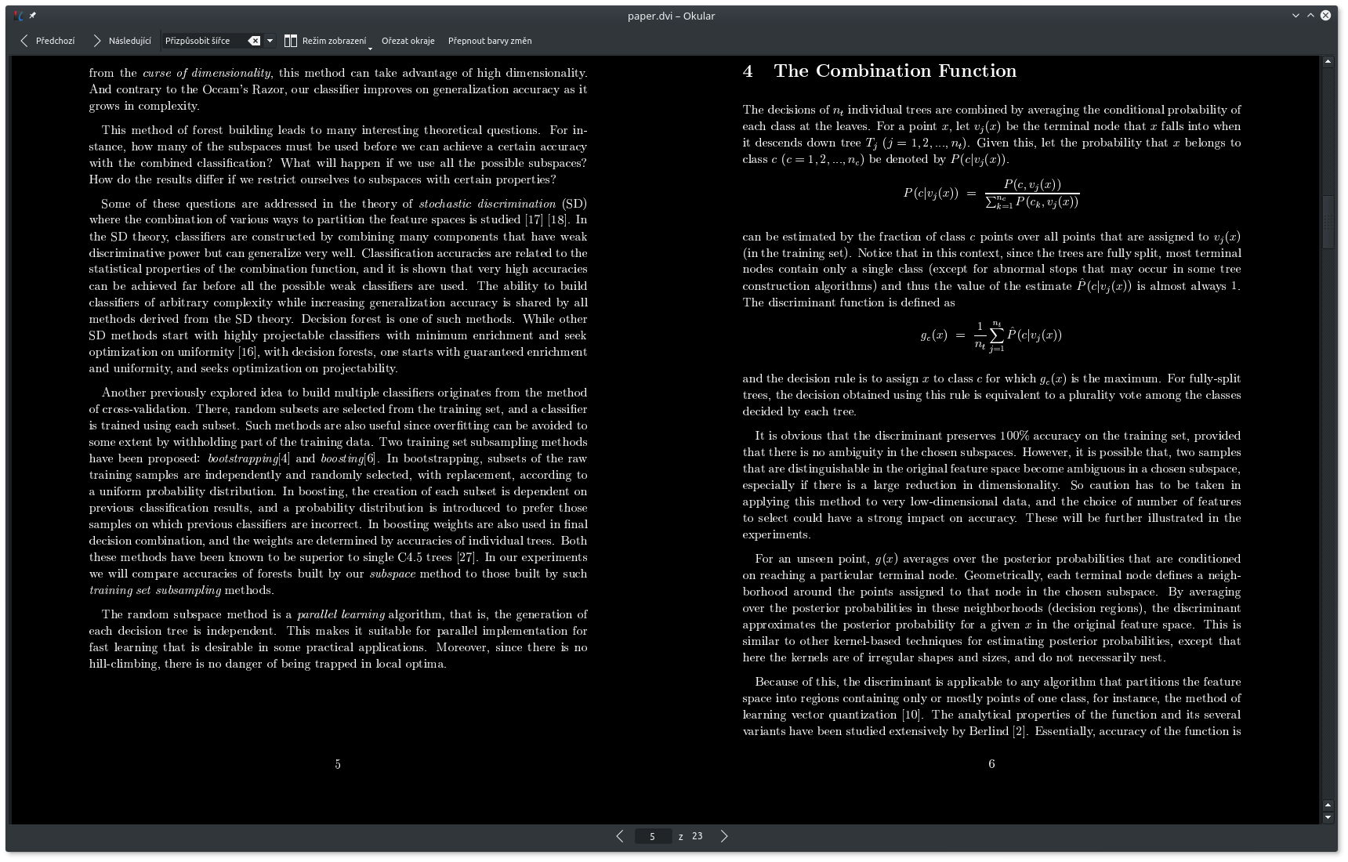Toggle Přepnout barvy změn color change
The width and height of the screenshot is (1348, 862).
click(x=490, y=41)
